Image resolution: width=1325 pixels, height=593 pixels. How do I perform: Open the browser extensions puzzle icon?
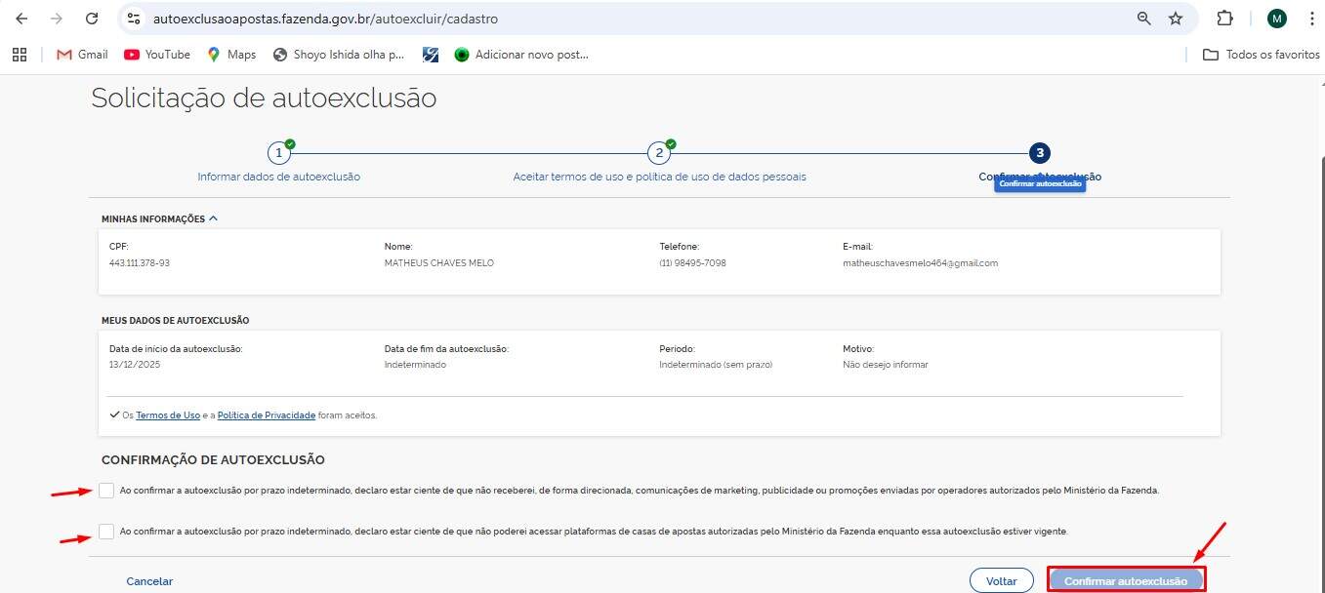pyautogui.click(x=1224, y=18)
